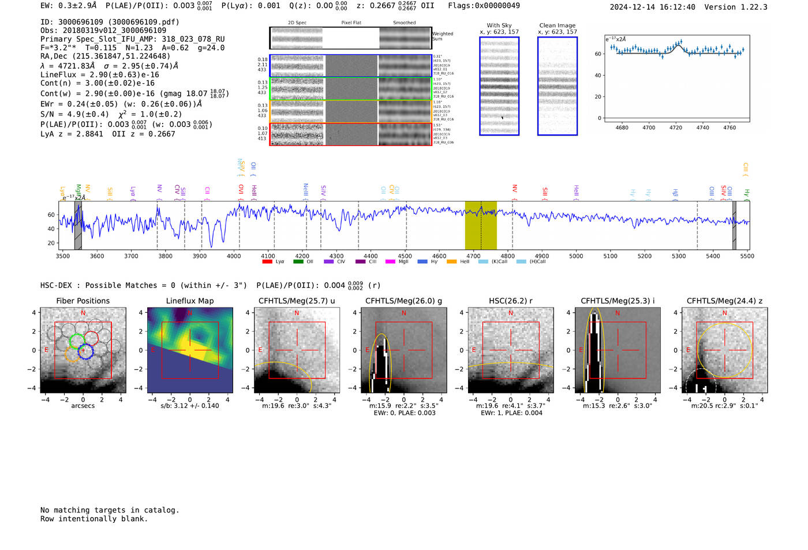Screen dimensions: 808x550
Task: Click the 'S/N = 4.9(±0.4)' value
Action: click(74, 114)
